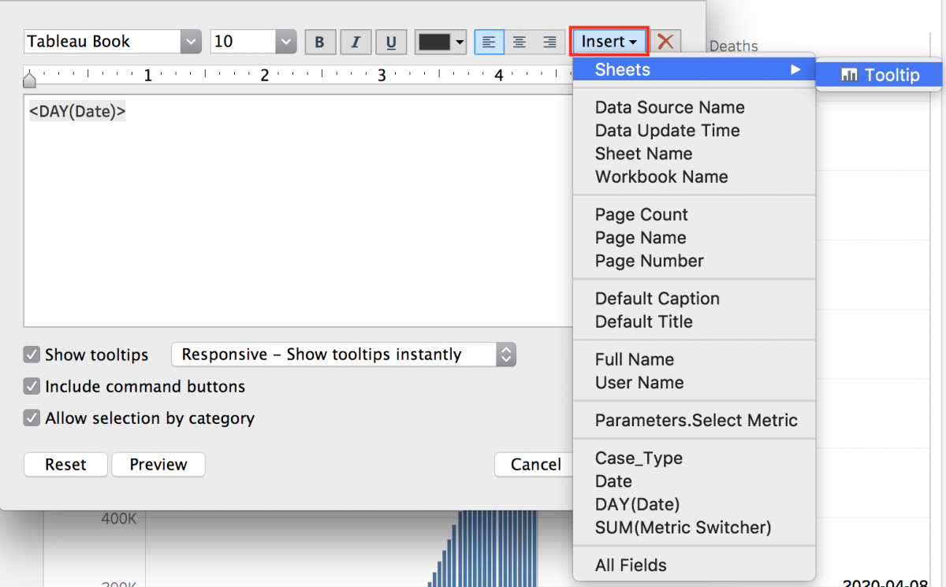This screenshot has width=946, height=587.
Task: Open the font size dropdown showing 10
Action: click(285, 41)
